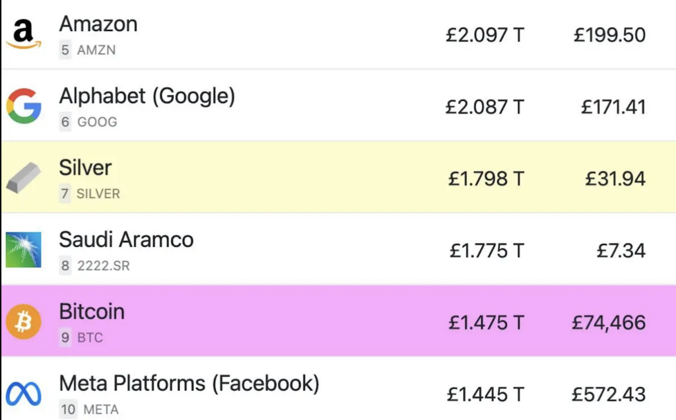This screenshot has width=676, height=420.
Task: Select the GOOG ticker label
Action: pyautogui.click(x=97, y=122)
